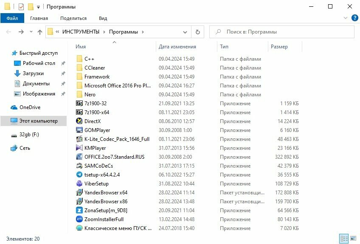Image resolution: width=360 pixels, height=244 pixels.
Task: Select Этот компьютер in navigation pane
Action: [34, 121]
